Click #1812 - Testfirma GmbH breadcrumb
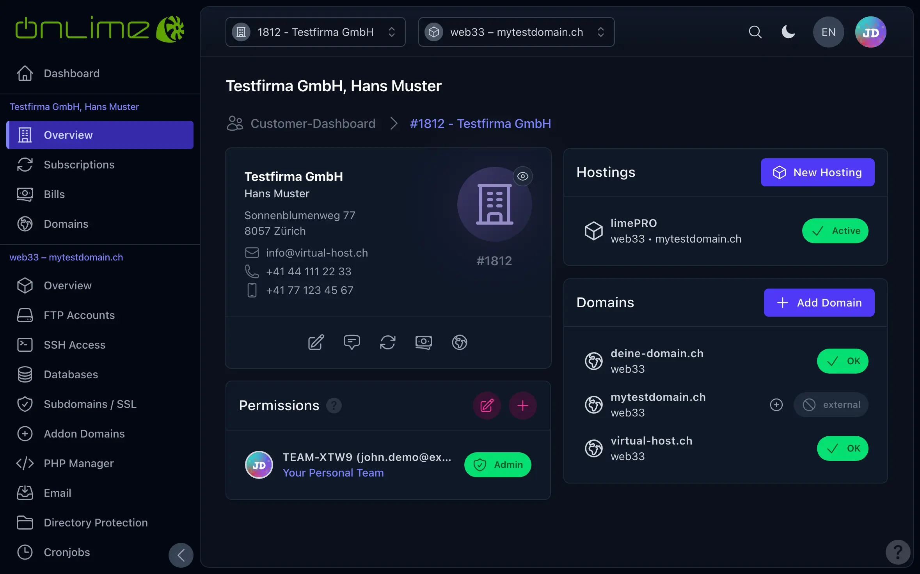The height and width of the screenshot is (574, 920). [x=480, y=124]
